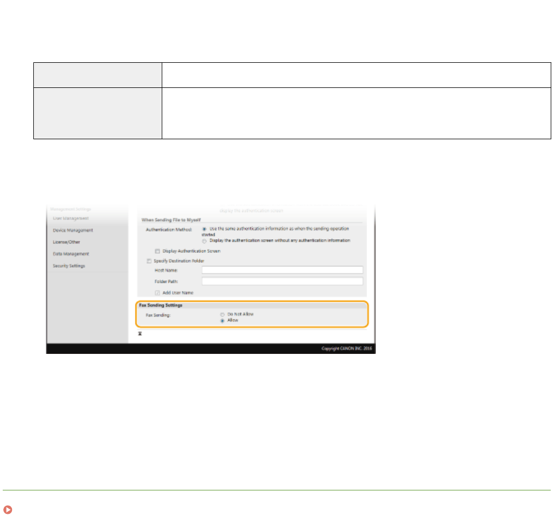Click the red circular arrow link icon
554x515 pixels.
(8, 510)
